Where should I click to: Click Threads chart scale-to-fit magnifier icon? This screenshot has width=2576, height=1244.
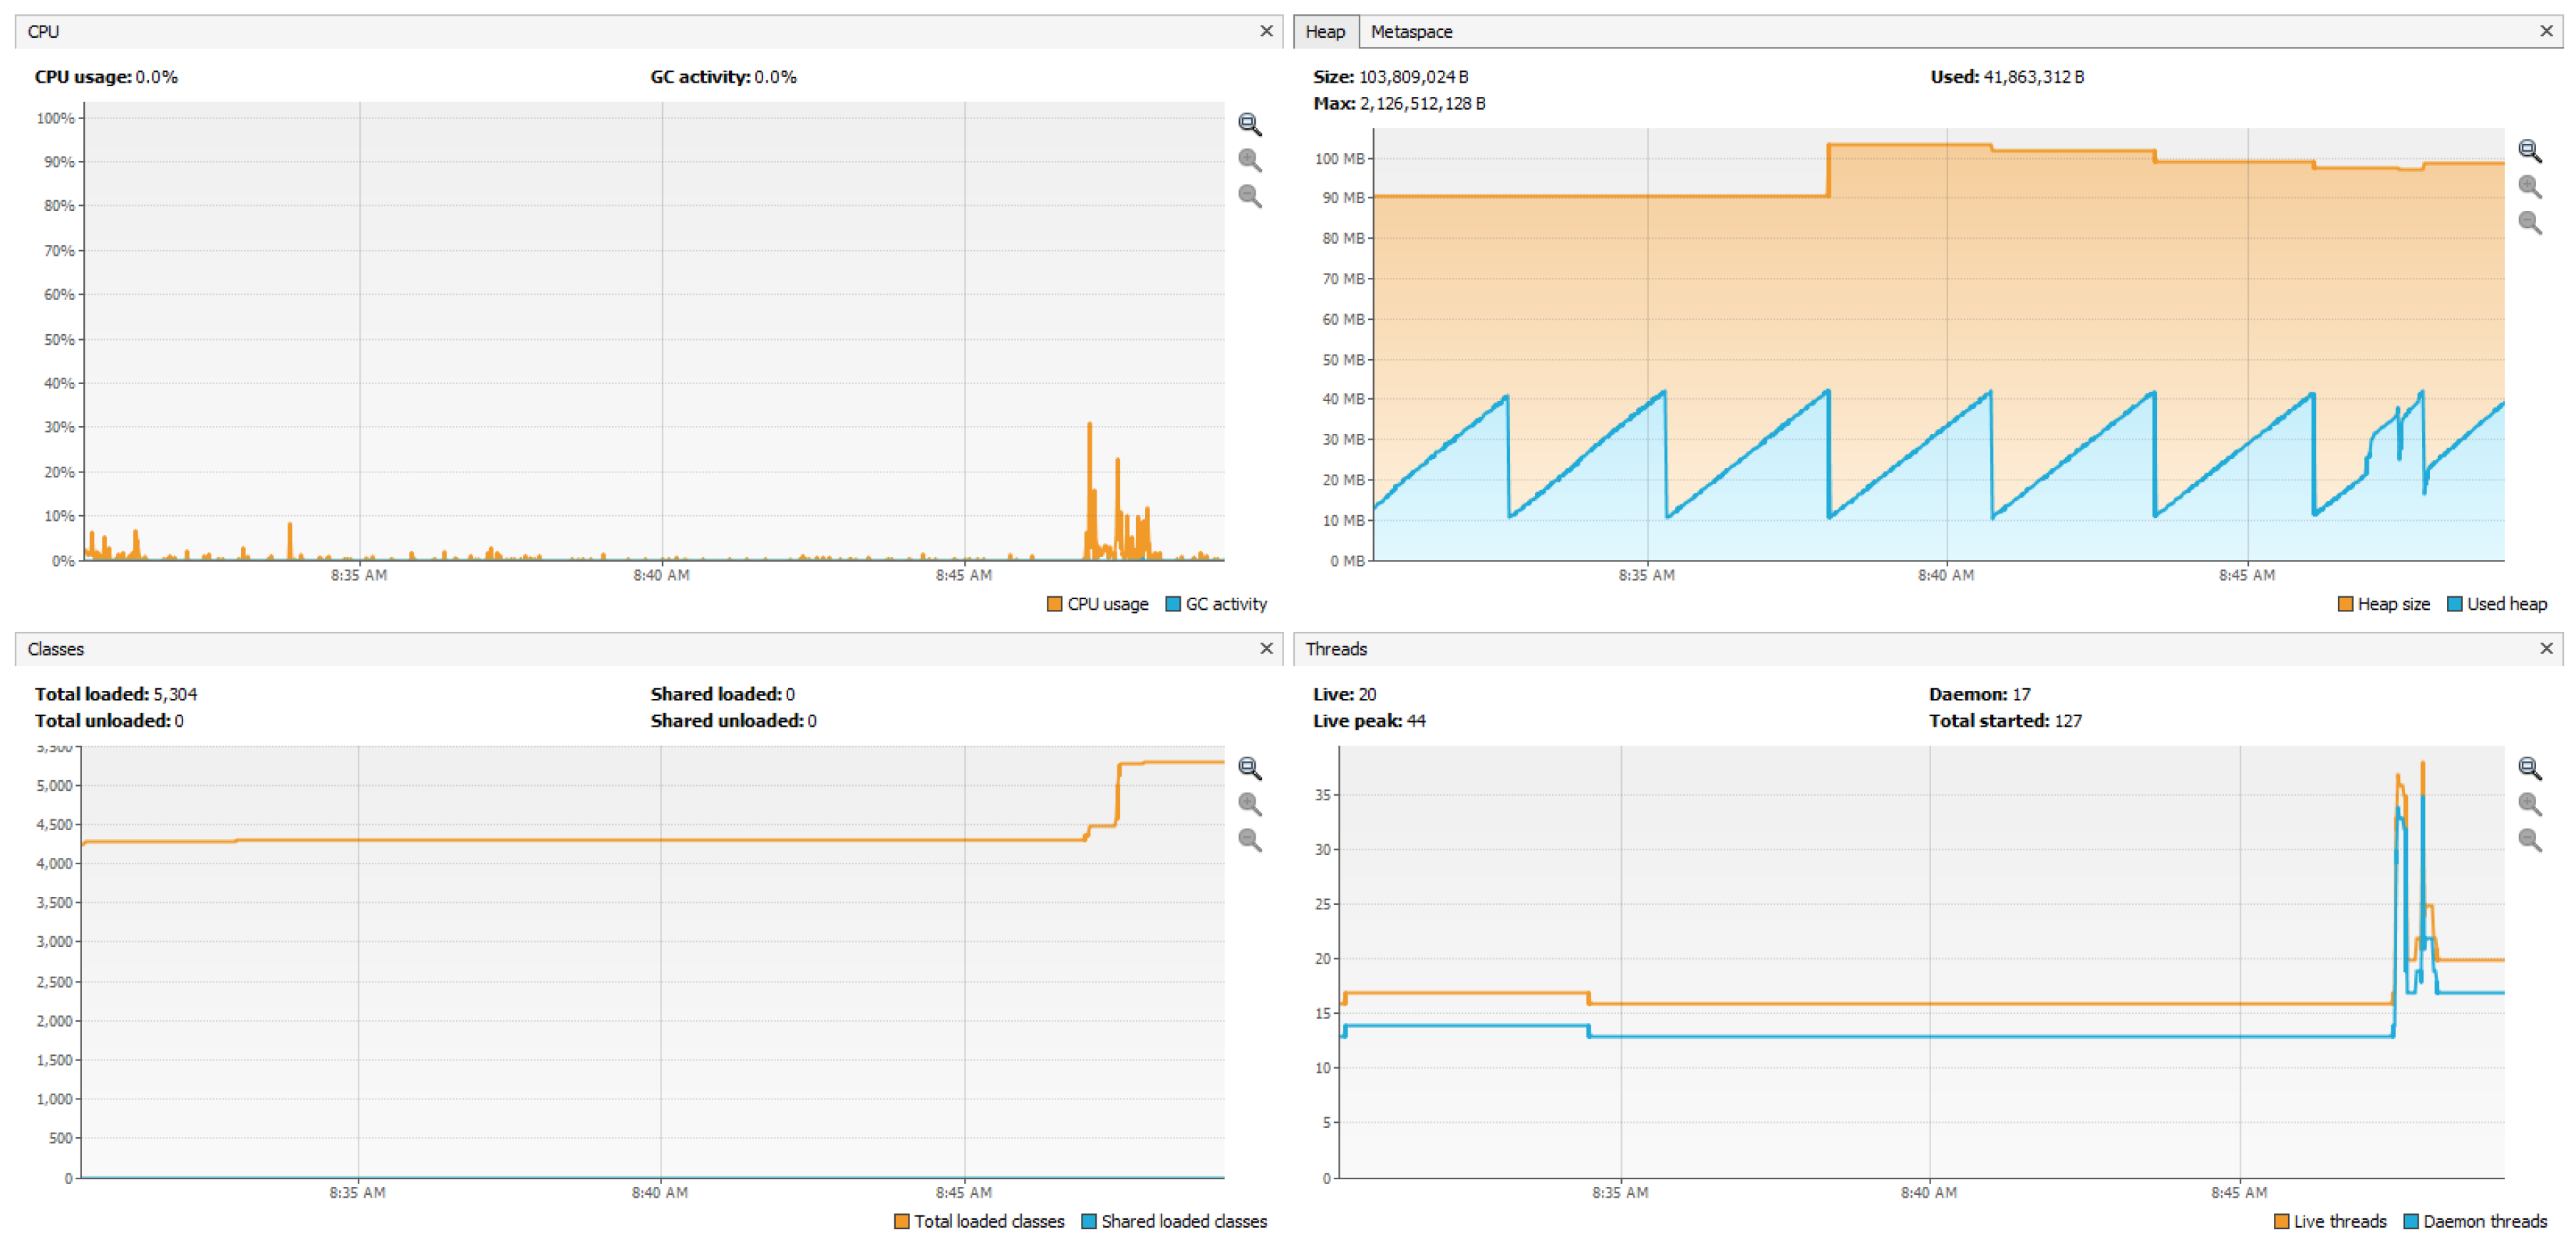(x=2529, y=768)
